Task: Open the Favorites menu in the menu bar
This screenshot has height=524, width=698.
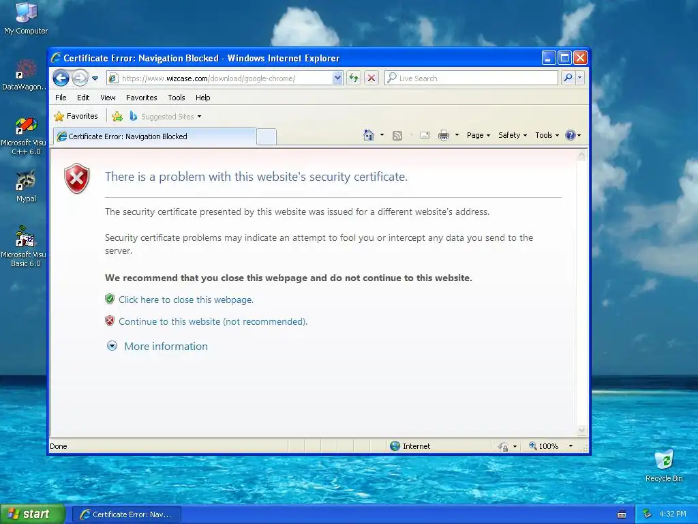Action: click(x=142, y=98)
